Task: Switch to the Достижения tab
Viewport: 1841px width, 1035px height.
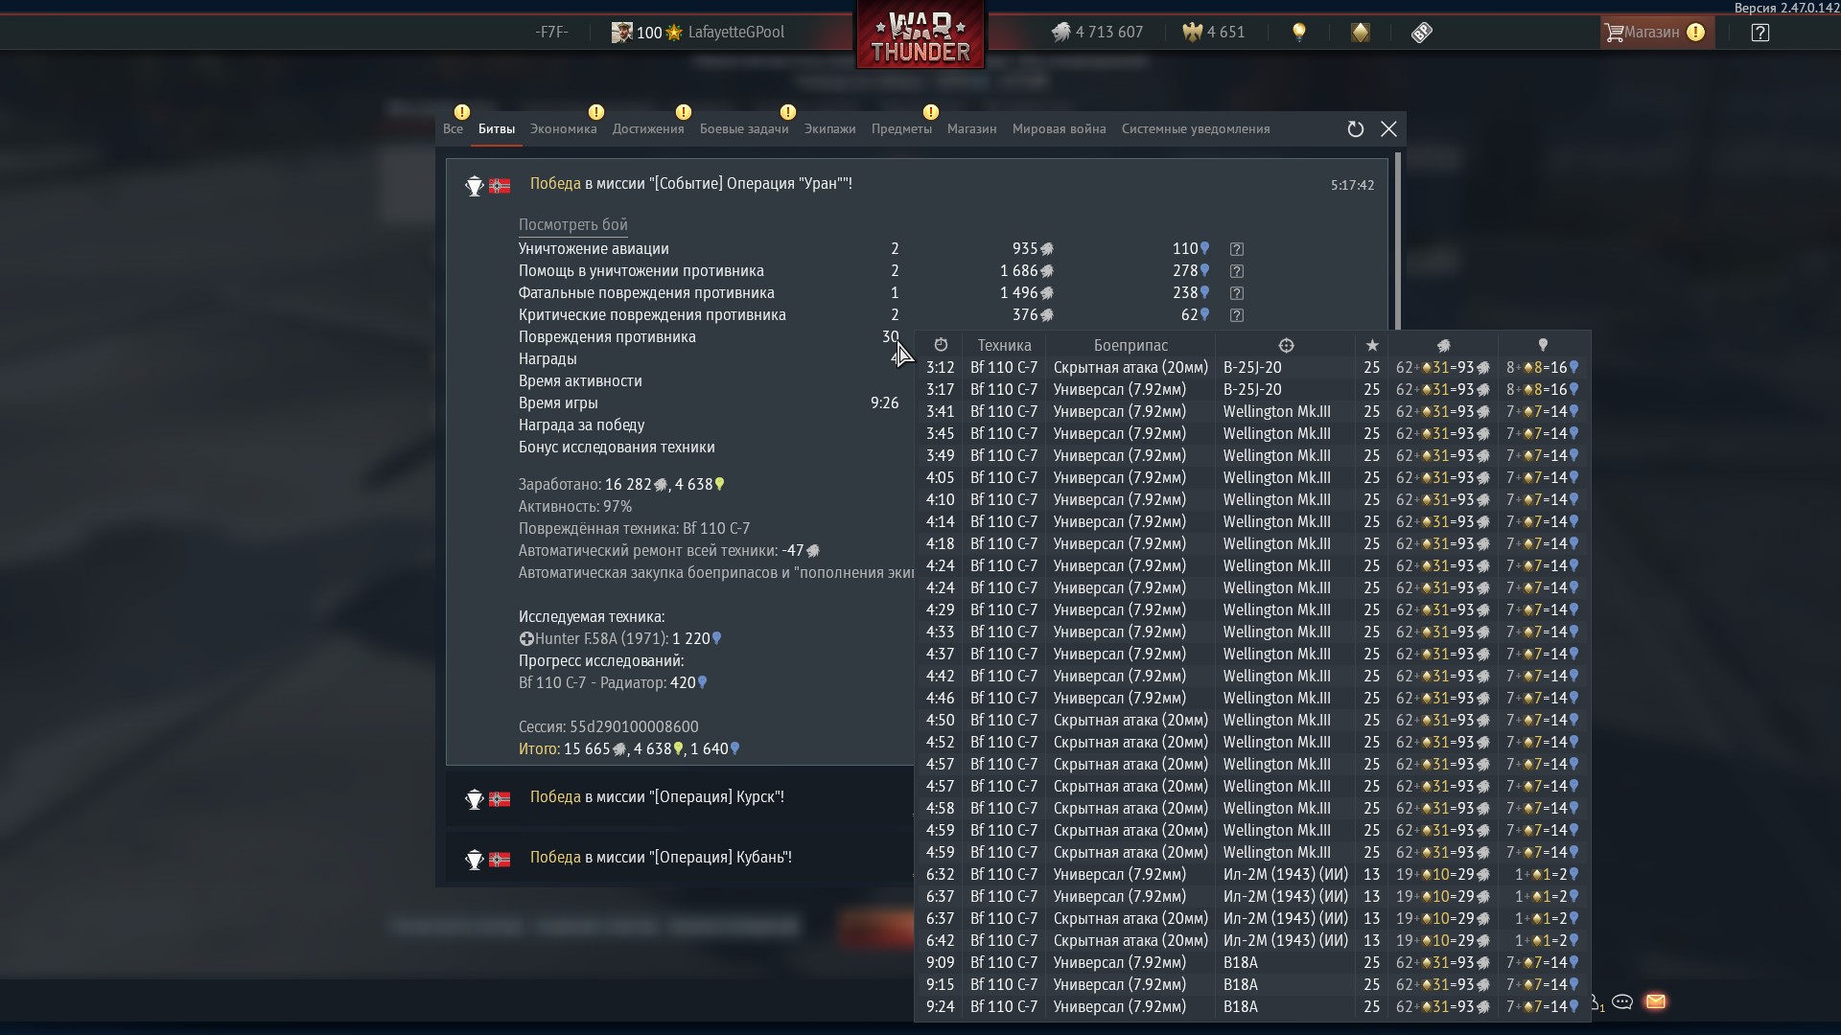Action: pyautogui.click(x=648, y=129)
